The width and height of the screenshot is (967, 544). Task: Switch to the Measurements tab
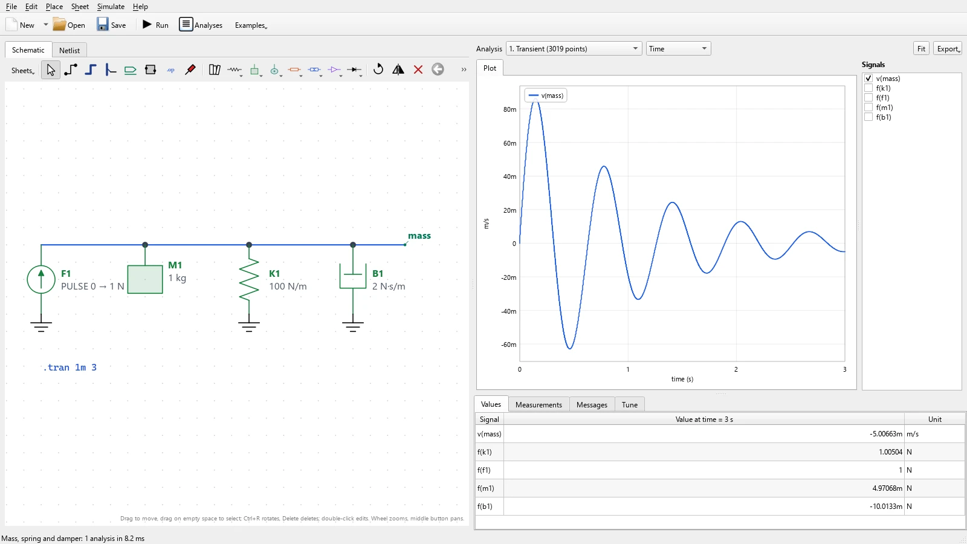[538, 405]
